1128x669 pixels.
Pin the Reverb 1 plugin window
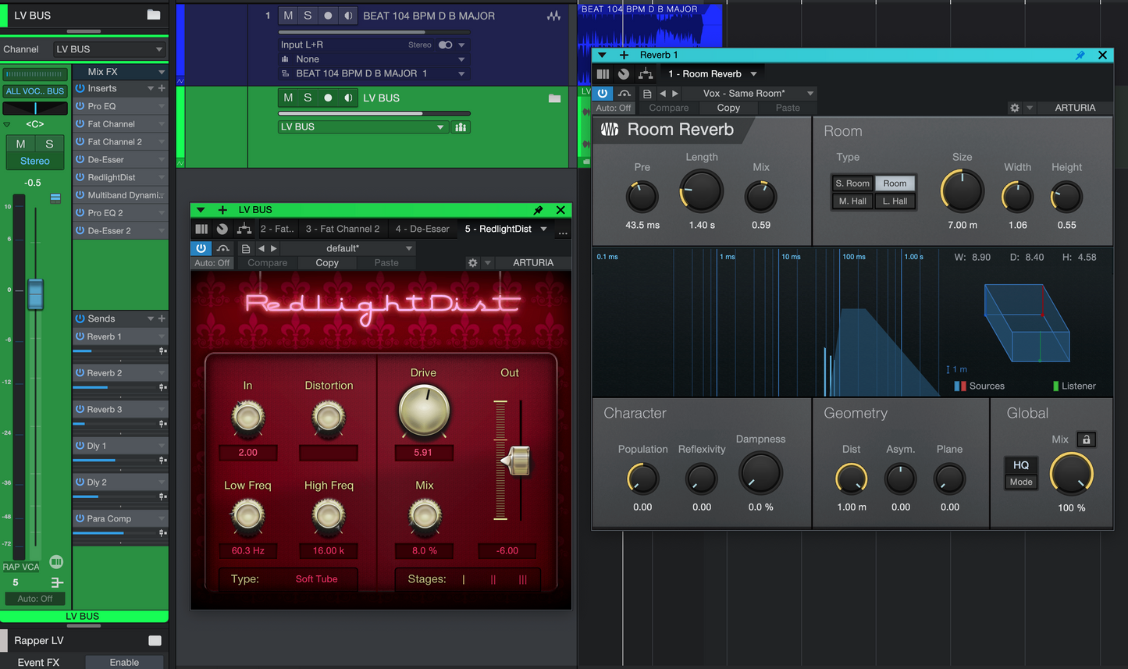click(1080, 55)
